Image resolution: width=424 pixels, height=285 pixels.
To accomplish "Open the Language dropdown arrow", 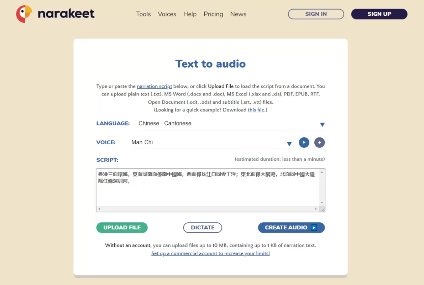I will [x=322, y=124].
